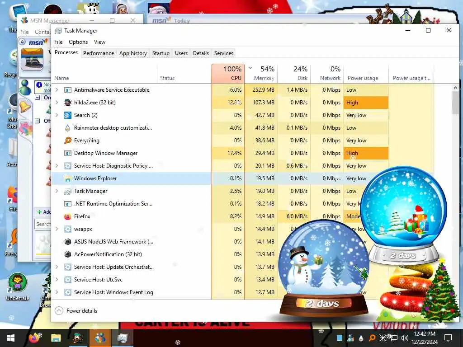Screen dimensions: 463x347
Task: Click the Search process icon
Action: (68, 115)
